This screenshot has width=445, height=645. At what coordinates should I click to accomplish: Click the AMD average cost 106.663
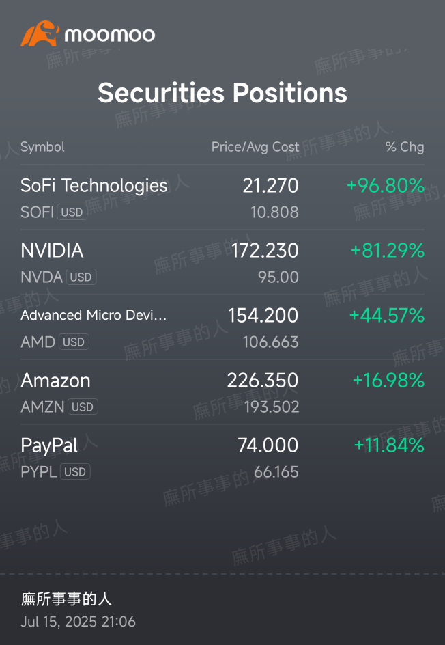pyautogui.click(x=271, y=342)
